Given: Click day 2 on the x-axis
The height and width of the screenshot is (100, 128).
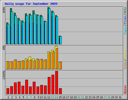Looking at the screenshot, I should [x=12, y=97].
